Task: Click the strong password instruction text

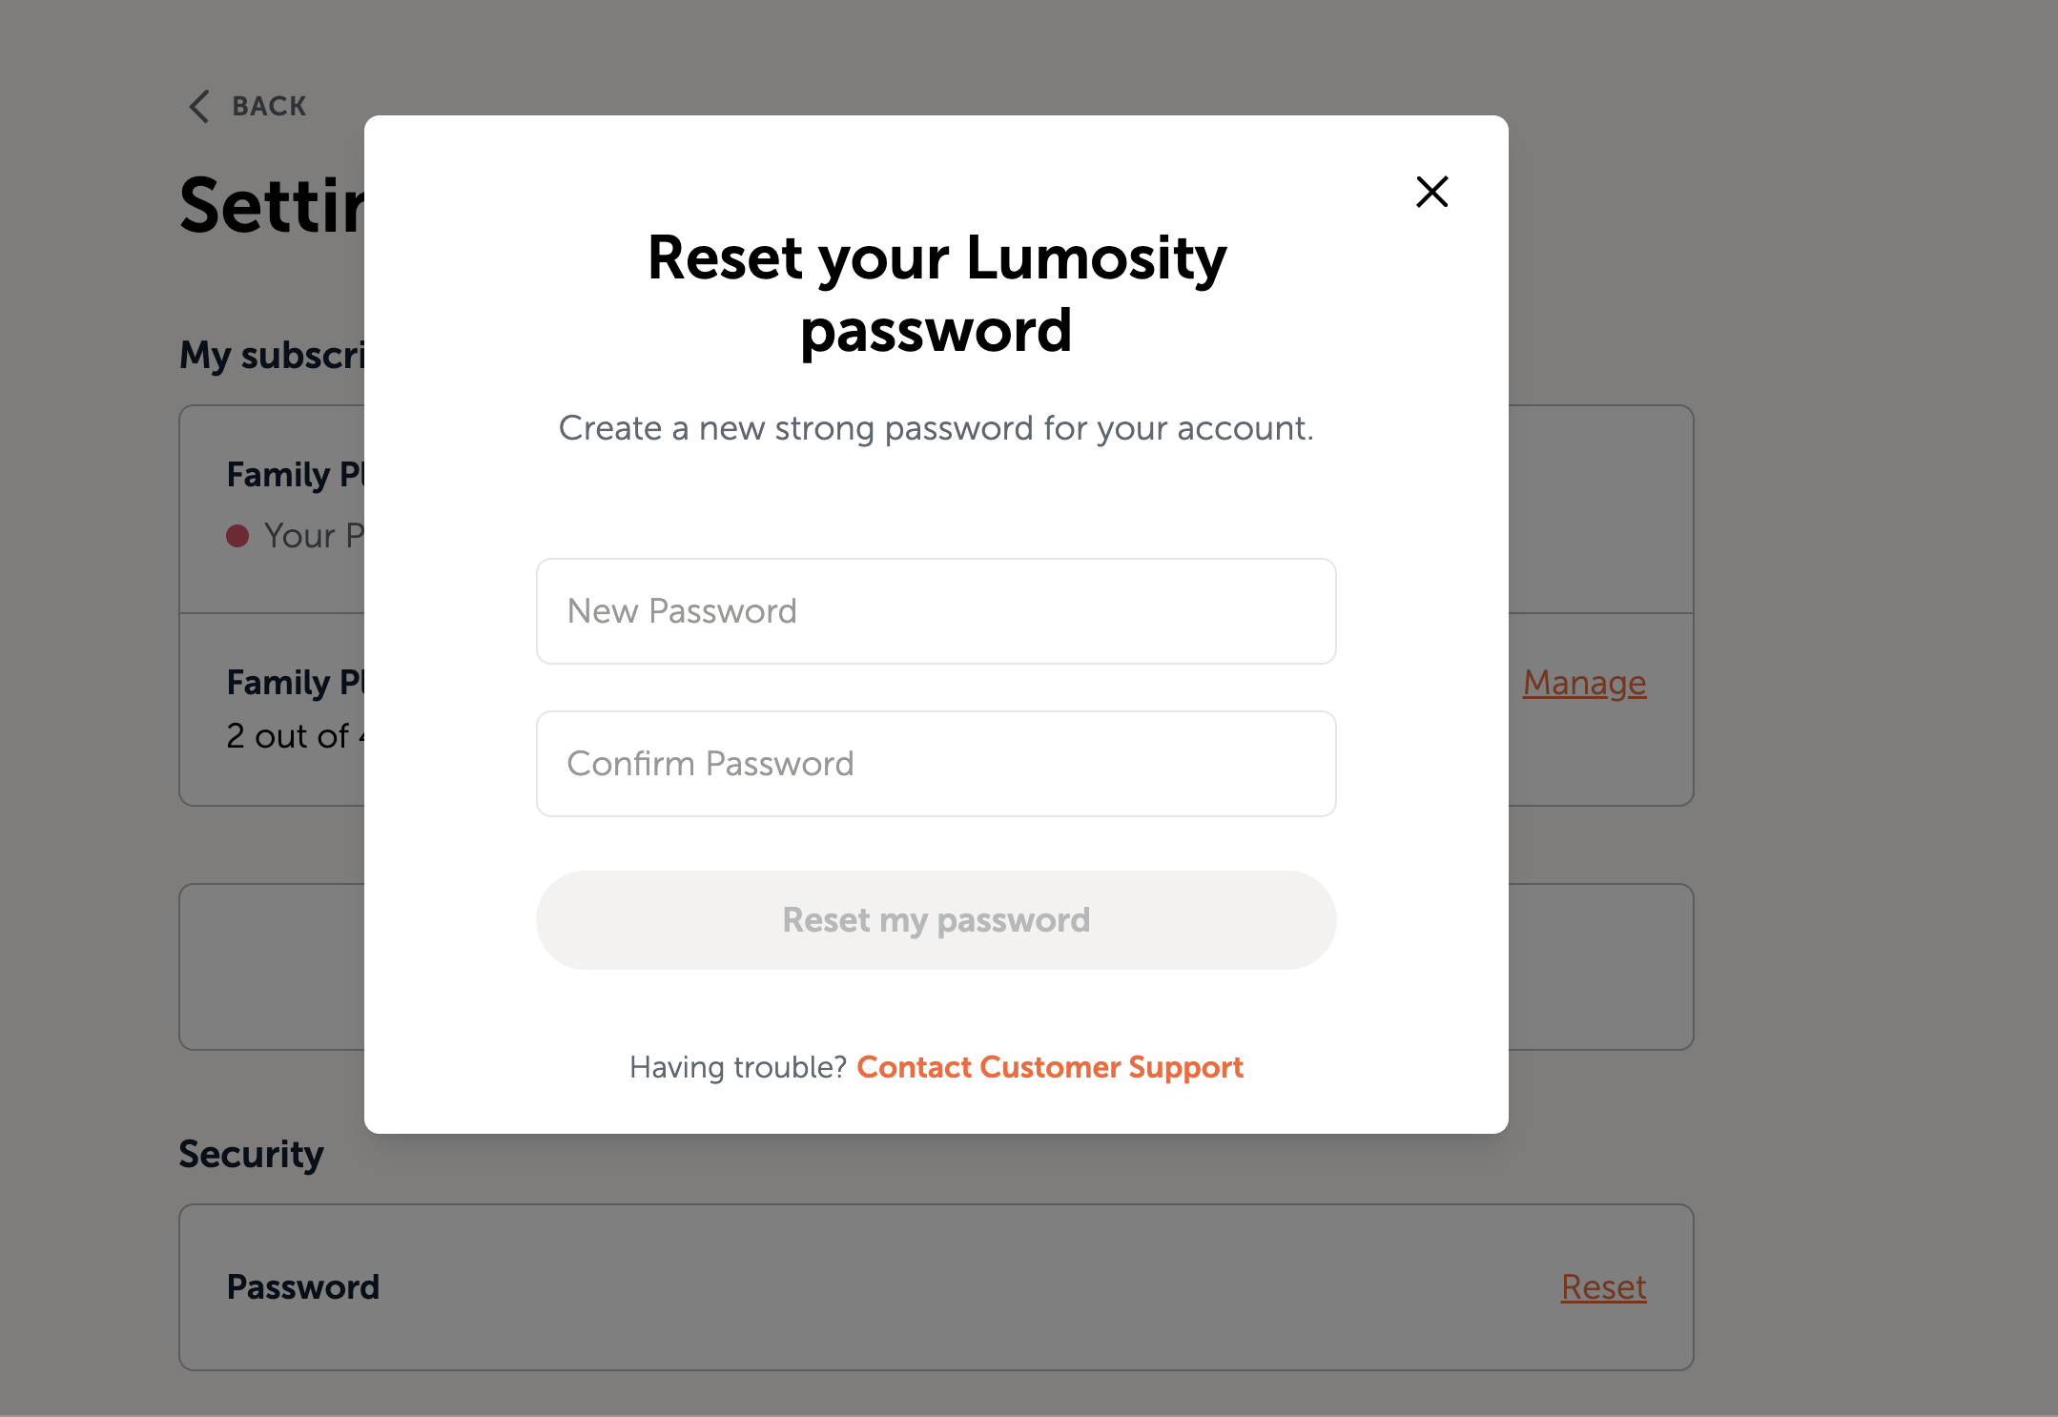Action: pyautogui.click(x=936, y=428)
